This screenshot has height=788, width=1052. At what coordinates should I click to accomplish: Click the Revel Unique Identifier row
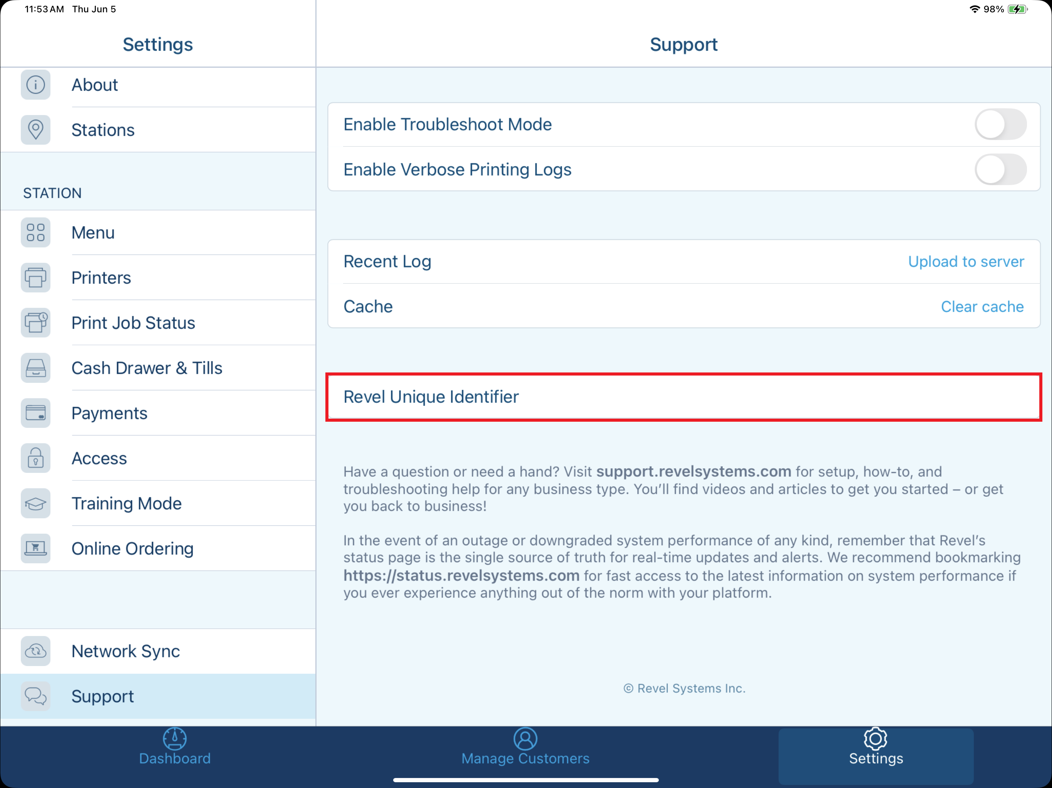pyautogui.click(x=684, y=397)
